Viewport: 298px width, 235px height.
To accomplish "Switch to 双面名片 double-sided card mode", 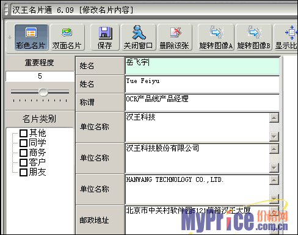I will tap(67, 37).
